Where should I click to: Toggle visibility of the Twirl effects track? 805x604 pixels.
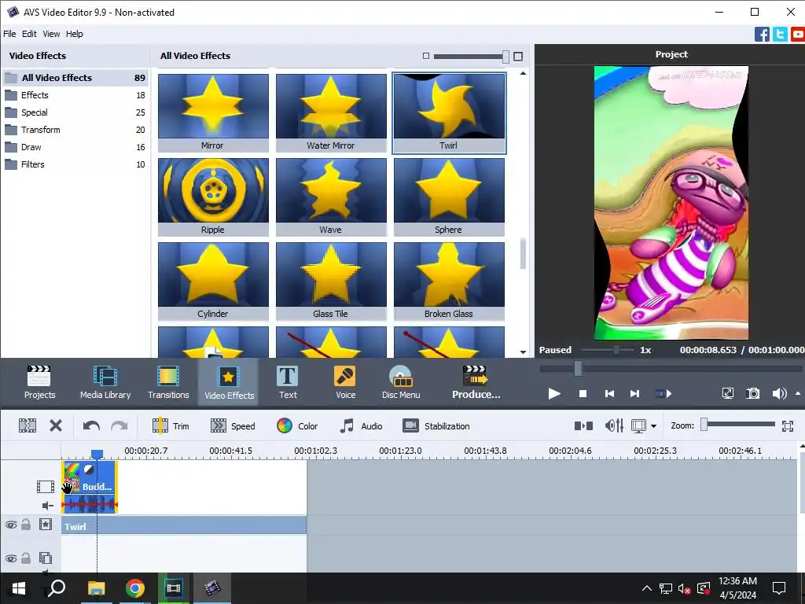11,525
